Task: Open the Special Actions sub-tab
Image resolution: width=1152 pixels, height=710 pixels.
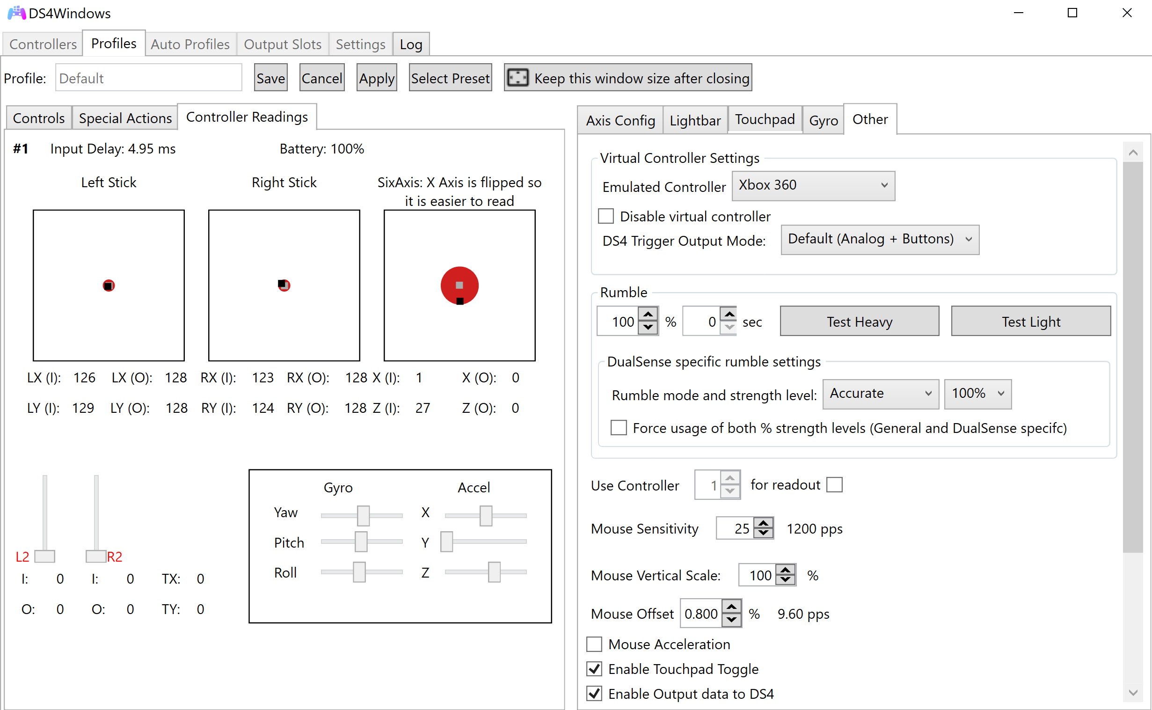Action: pos(125,118)
